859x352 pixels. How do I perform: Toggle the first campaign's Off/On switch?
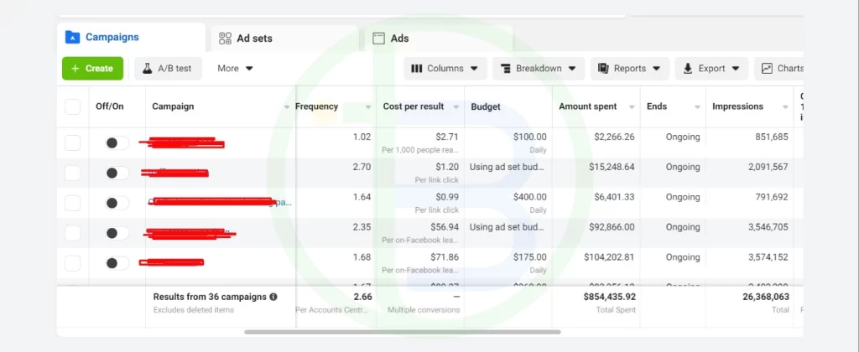pos(117,143)
